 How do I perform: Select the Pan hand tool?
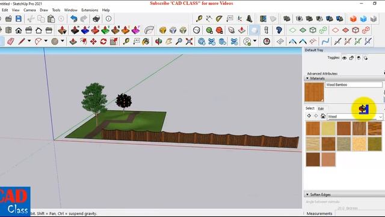(168, 42)
